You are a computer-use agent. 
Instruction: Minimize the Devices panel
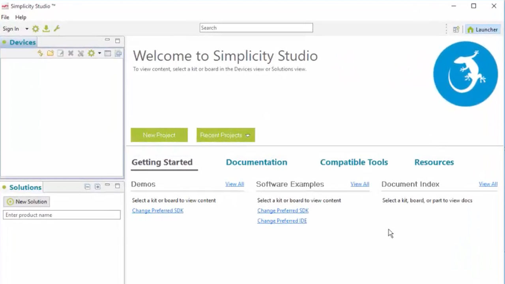pyautogui.click(x=107, y=40)
